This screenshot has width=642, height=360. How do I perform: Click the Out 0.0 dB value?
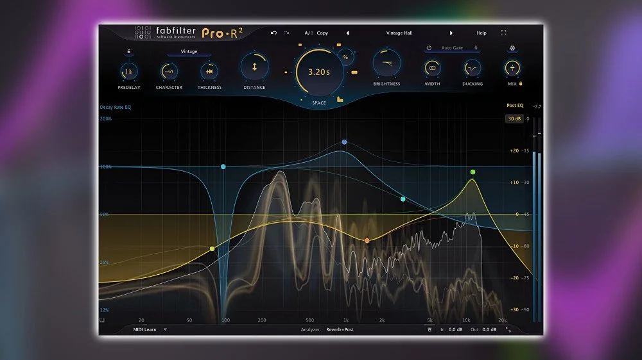(489, 329)
